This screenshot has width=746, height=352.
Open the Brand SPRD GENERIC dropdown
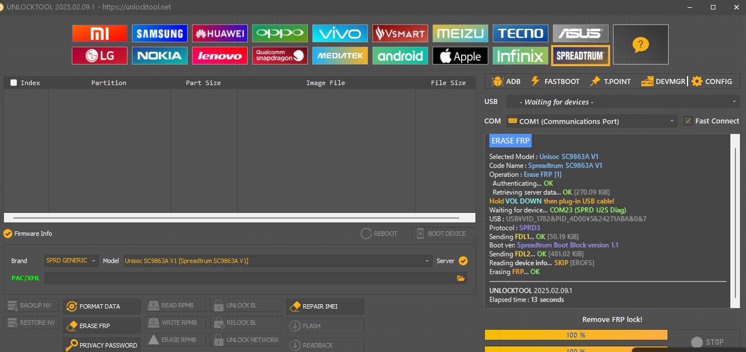[x=71, y=260]
